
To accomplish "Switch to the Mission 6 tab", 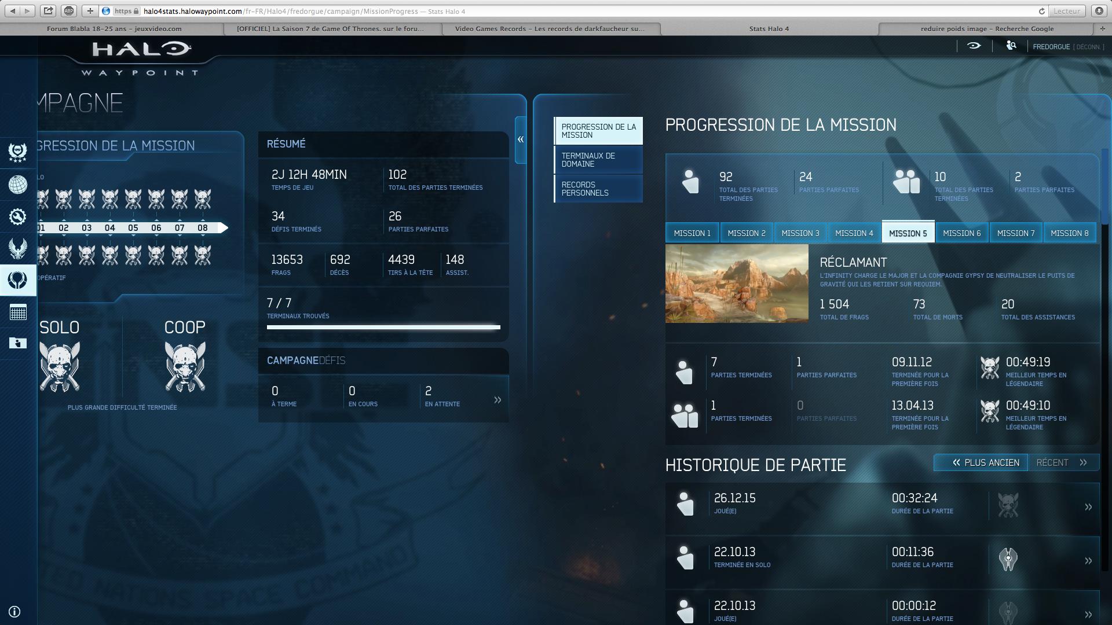I will [x=961, y=233].
